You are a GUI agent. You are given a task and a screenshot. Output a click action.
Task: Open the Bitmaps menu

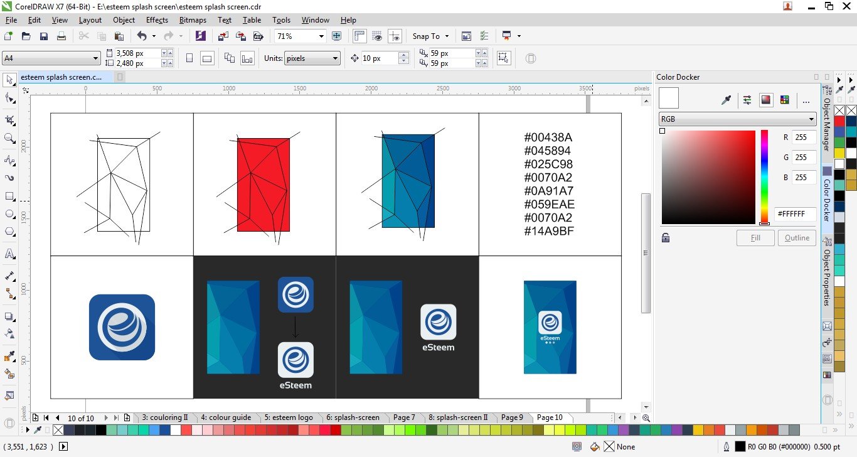(193, 20)
